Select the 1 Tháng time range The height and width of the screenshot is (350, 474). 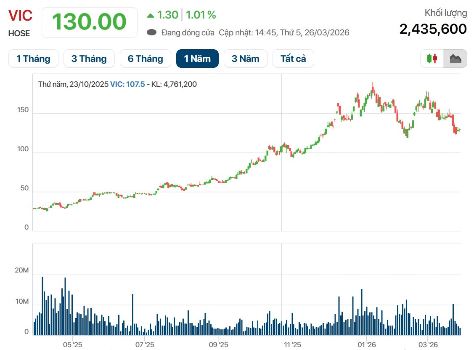[33, 59]
